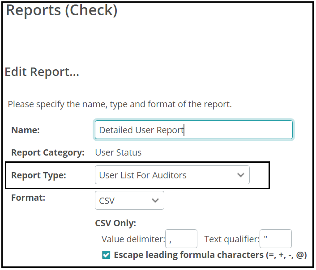Click the Value delimiter input box
This screenshot has height=270, width=316.
point(181,239)
